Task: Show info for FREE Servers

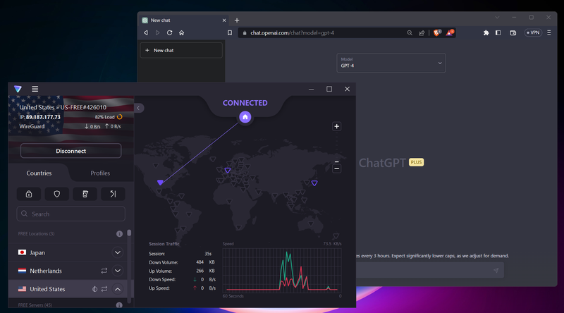Action: click(119, 305)
